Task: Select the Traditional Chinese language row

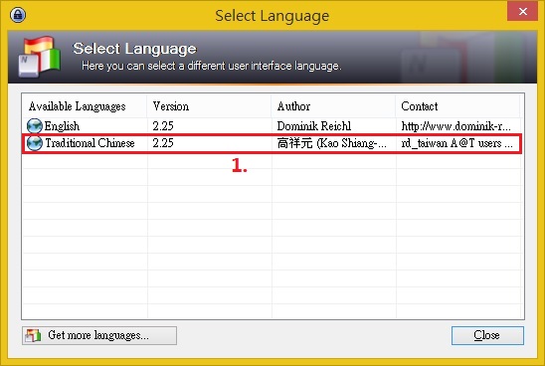Action: click(272, 143)
